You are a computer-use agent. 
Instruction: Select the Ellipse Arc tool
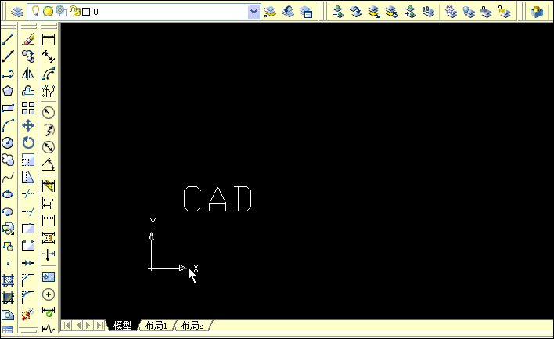click(8, 211)
